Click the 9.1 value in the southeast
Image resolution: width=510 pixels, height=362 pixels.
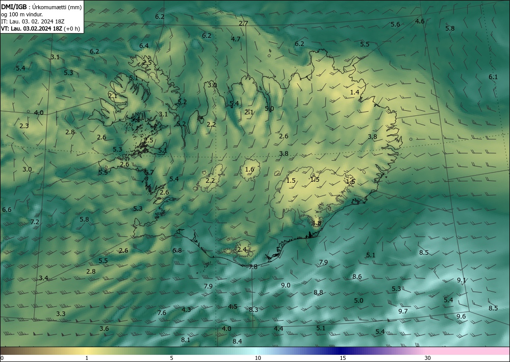(462, 280)
